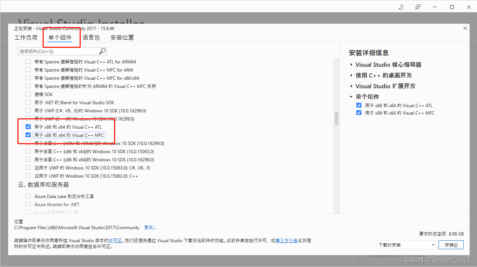Open the 下载时安装 dropdown
This screenshot has width=477, height=267.
[x=406, y=245]
